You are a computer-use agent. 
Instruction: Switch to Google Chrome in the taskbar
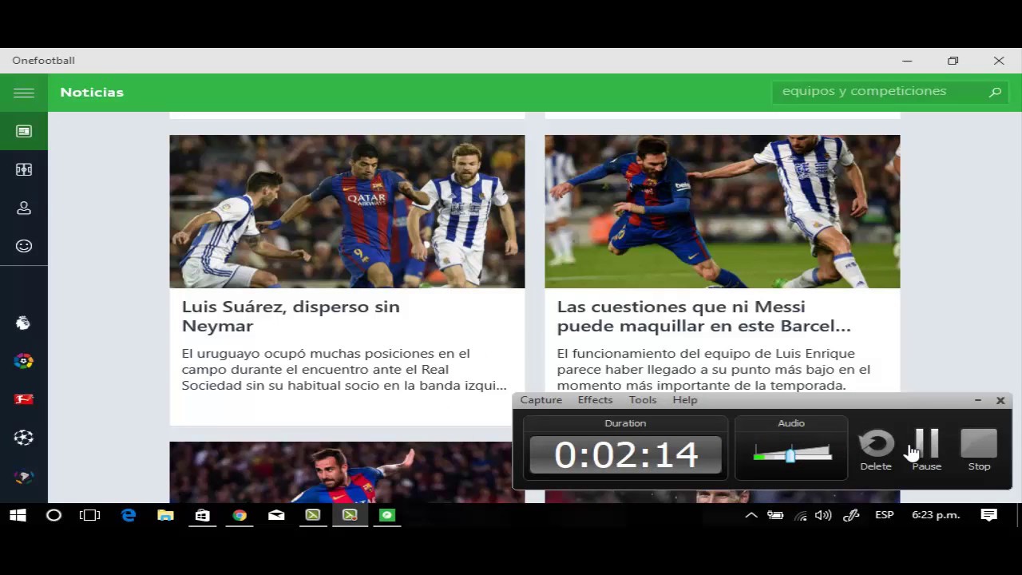coord(240,515)
